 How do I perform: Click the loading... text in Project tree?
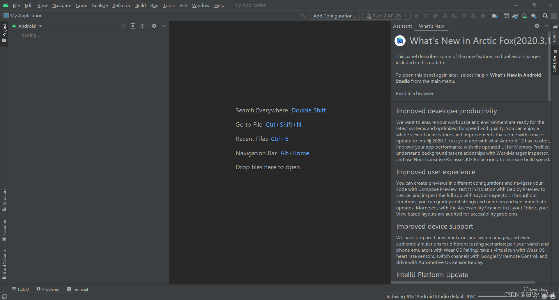click(30, 35)
